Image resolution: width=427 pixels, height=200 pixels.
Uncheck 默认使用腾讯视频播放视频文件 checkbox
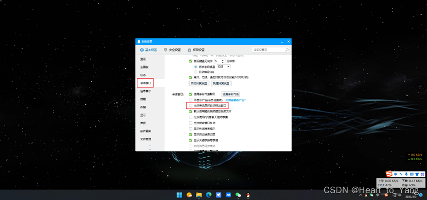pyautogui.click(x=191, y=111)
